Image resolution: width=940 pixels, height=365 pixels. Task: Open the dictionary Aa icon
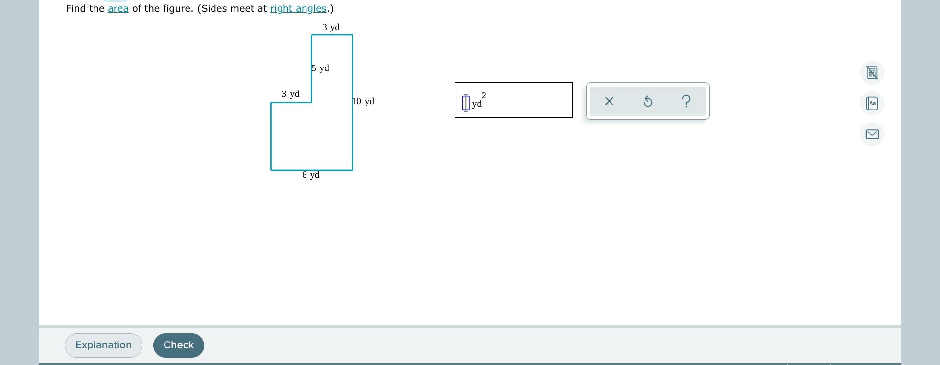(871, 103)
